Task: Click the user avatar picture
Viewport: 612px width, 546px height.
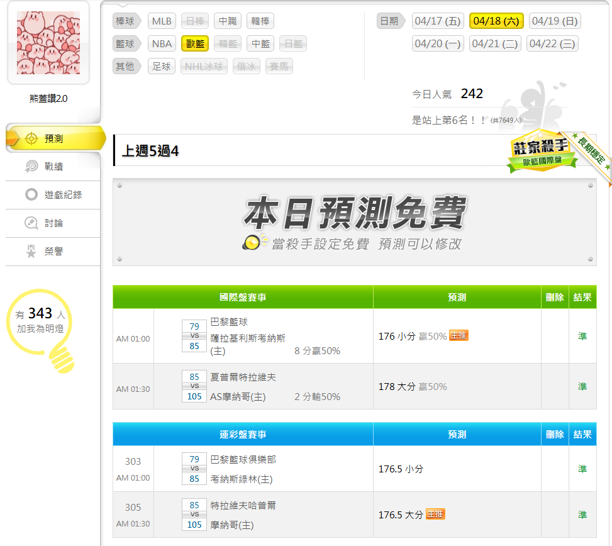Action: [48, 42]
